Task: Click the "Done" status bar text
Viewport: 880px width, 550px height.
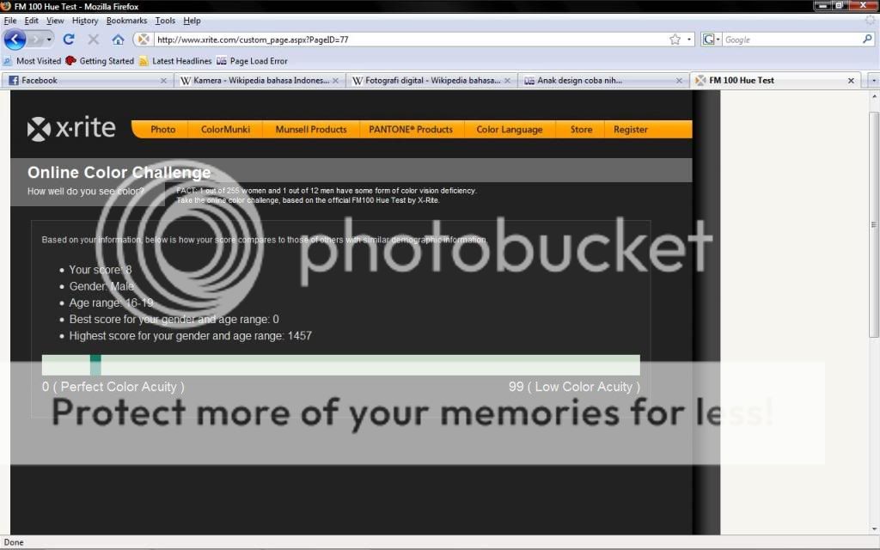Action: pos(14,542)
